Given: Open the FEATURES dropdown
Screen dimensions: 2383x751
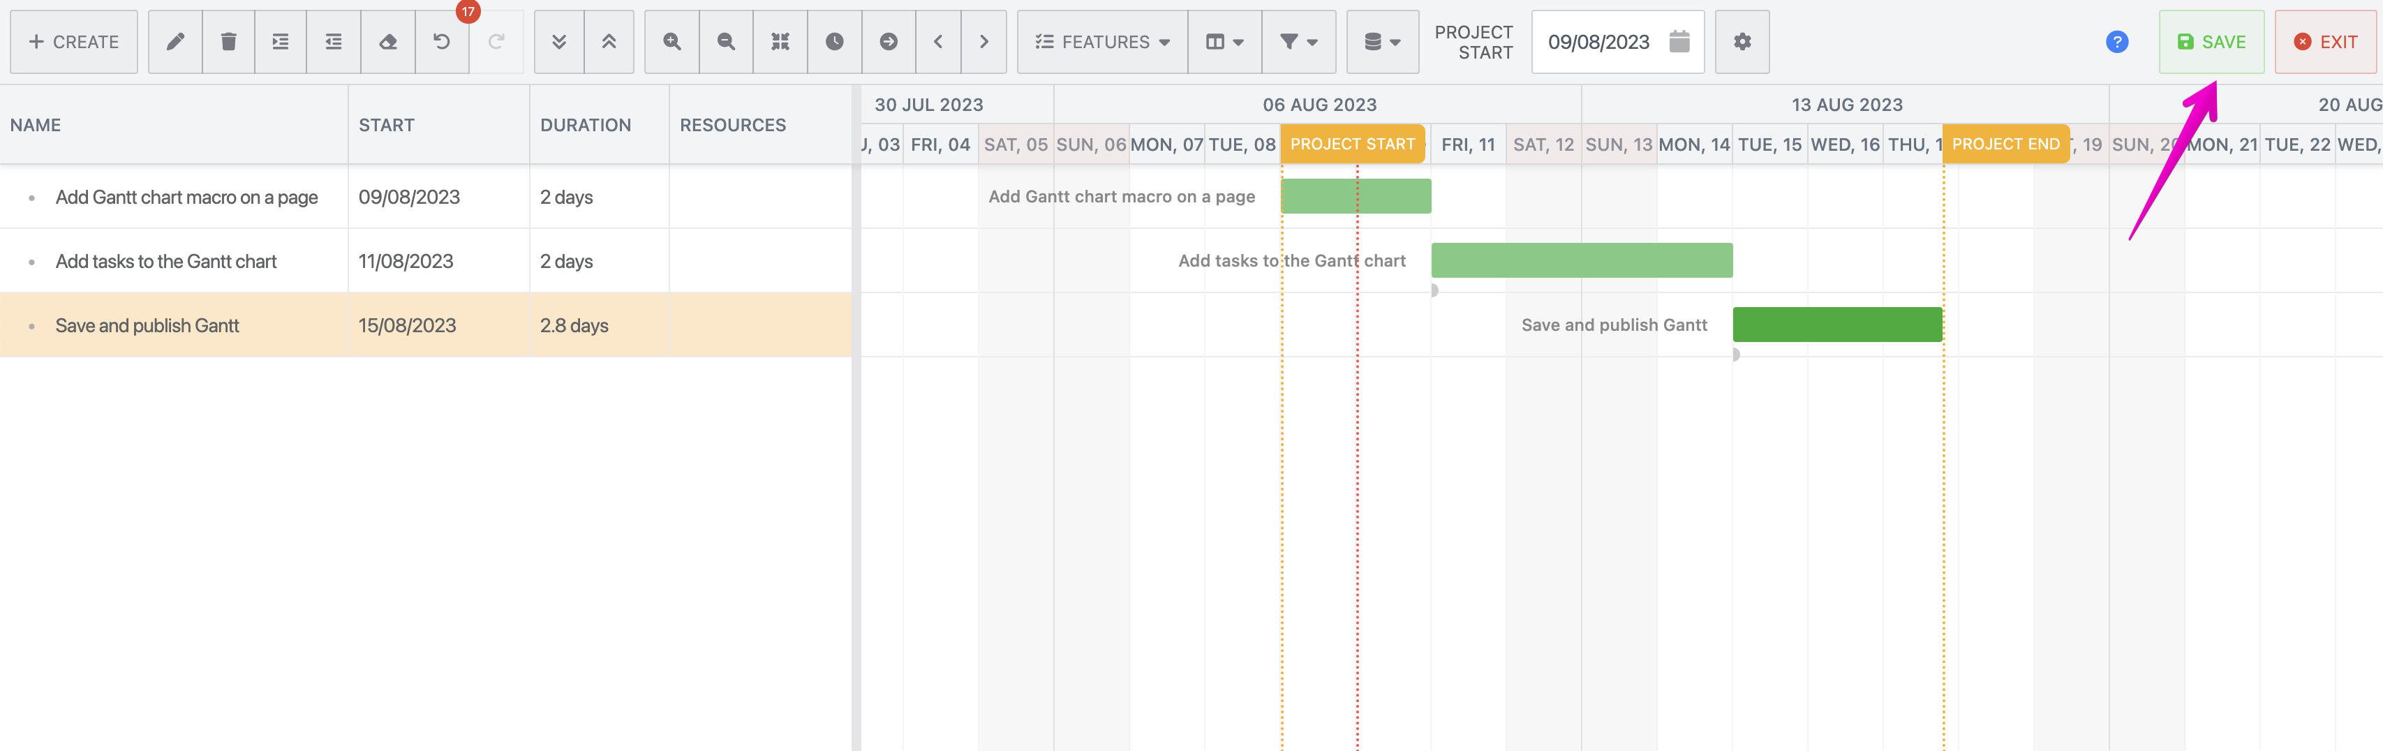Looking at the screenshot, I should [1101, 42].
